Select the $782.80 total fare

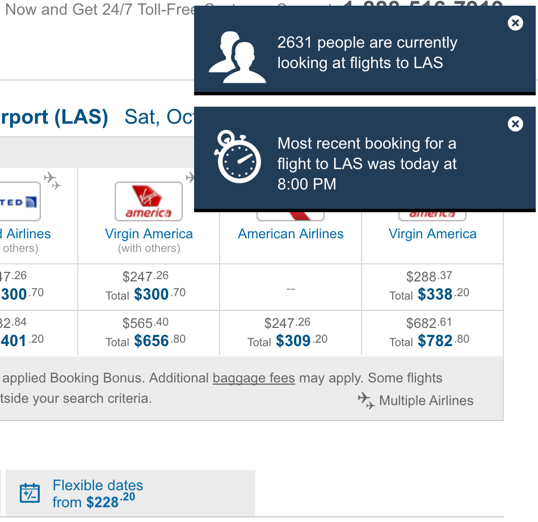pos(432,333)
